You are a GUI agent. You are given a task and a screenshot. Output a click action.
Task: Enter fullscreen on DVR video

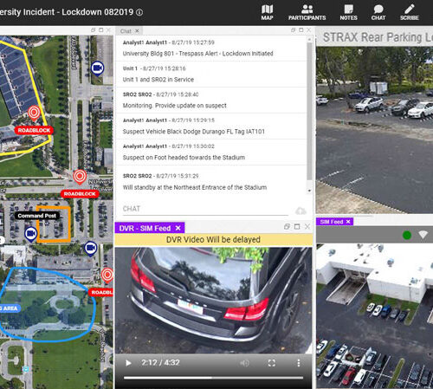[x=272, y=363]
